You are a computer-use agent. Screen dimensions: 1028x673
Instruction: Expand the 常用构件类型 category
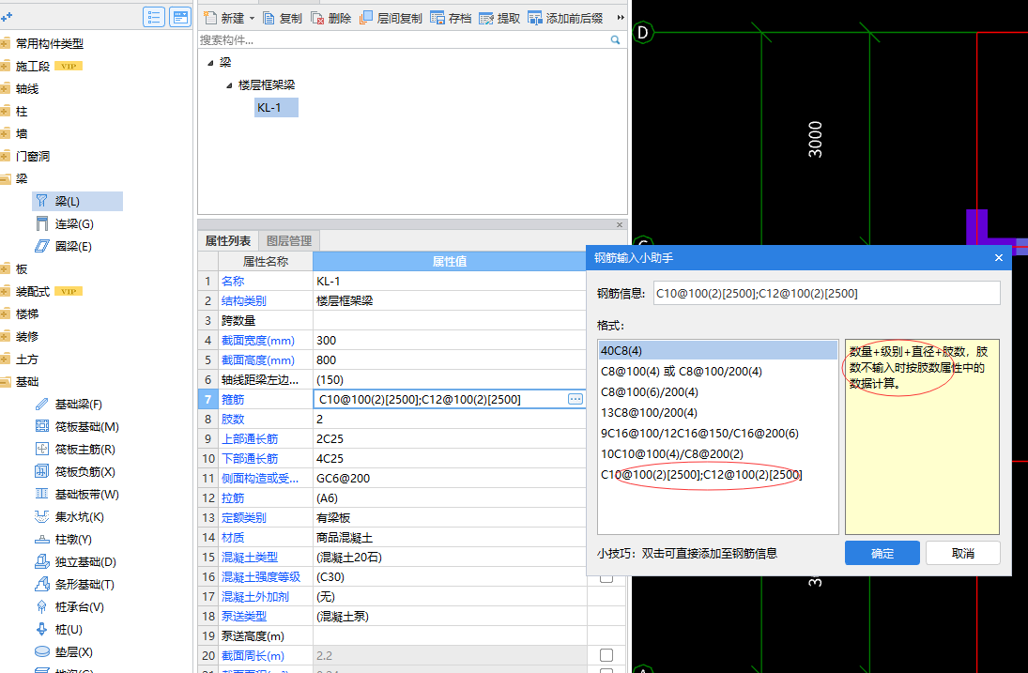pyautogui.click(x=6, y=44)
